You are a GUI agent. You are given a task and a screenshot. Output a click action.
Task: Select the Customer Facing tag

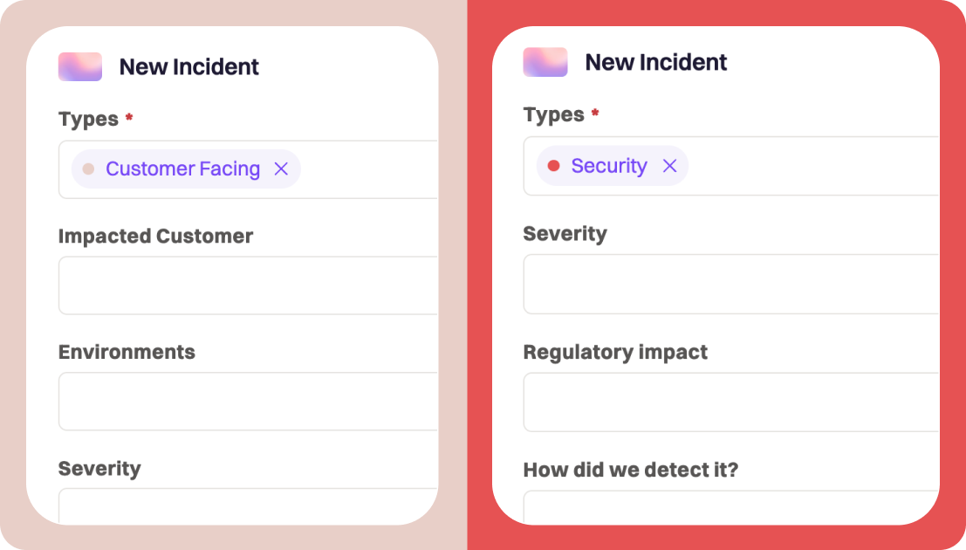tap(182, 168)
